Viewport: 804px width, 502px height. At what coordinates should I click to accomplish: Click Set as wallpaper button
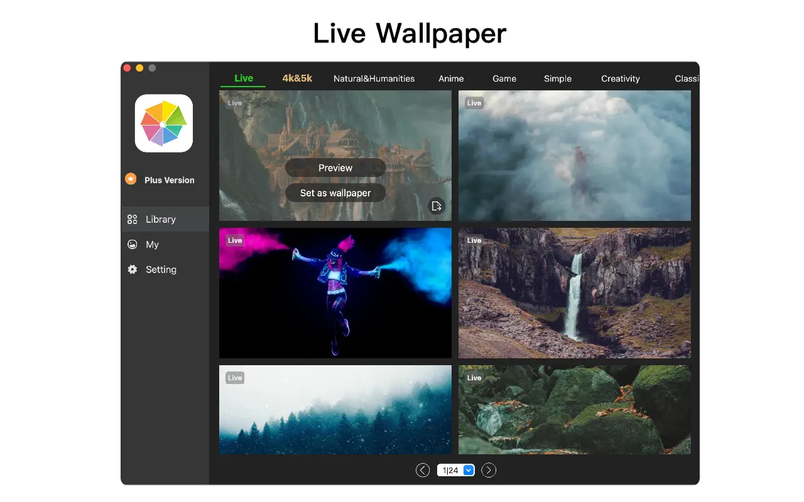pyautogui.click(x=335, y=193)
